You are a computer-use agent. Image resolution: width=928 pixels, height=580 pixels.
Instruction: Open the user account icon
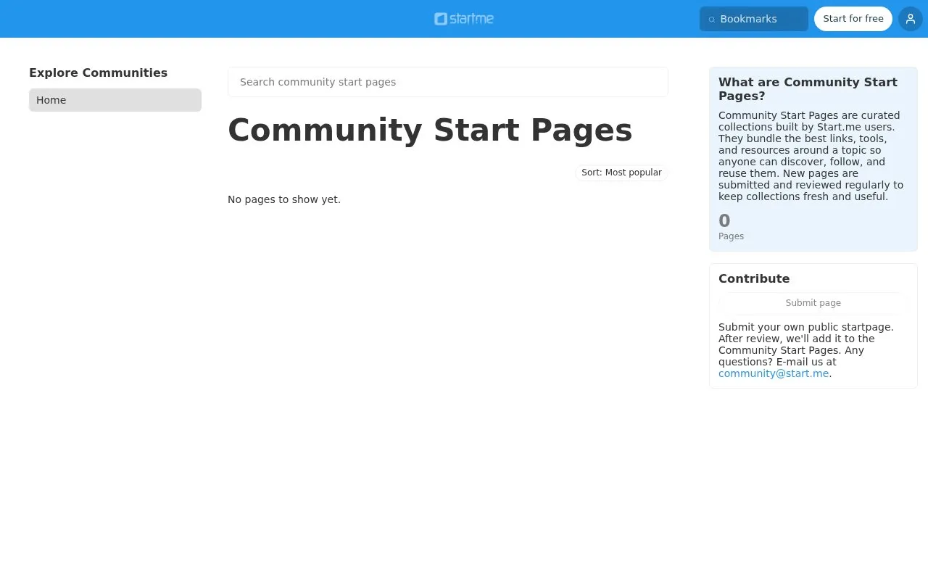(x=911, y=19)
